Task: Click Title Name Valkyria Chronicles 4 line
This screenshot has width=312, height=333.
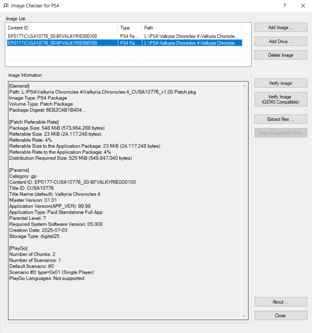Action: click(55, 194)
